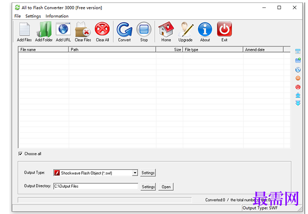The image size is (308, 214).
Task: Click the Upgrade toolbar icon
Action: coord(185,30)
